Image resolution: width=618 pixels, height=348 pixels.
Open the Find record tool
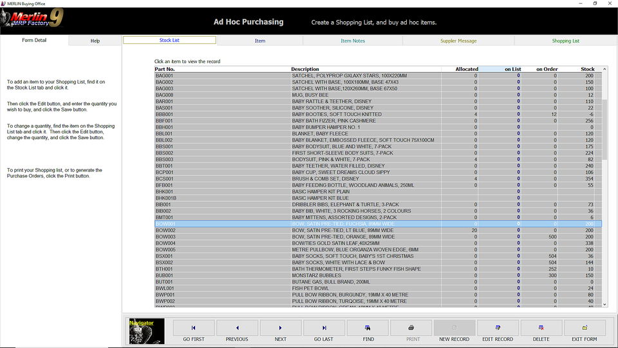368,328
